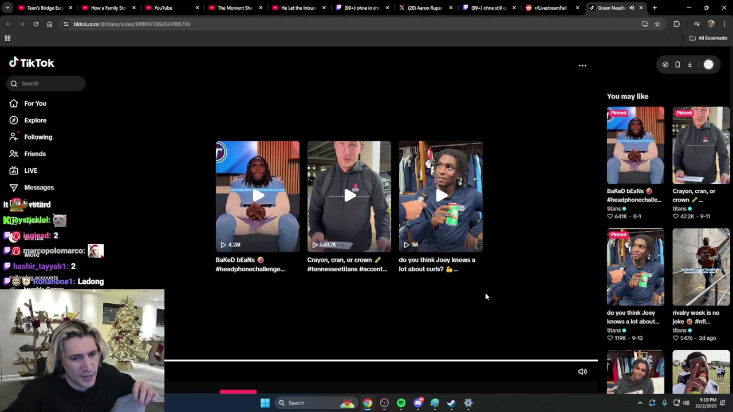733x412 pixels.
Task: Click the download desktop app icon
Action: [x=689, y=65]
